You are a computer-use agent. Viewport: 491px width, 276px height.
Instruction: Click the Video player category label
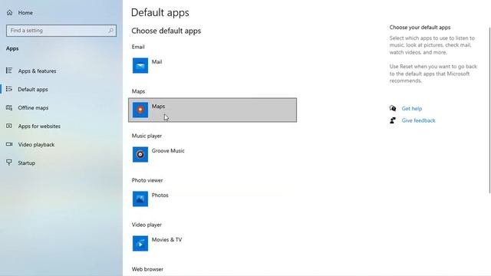coord(147,225)
